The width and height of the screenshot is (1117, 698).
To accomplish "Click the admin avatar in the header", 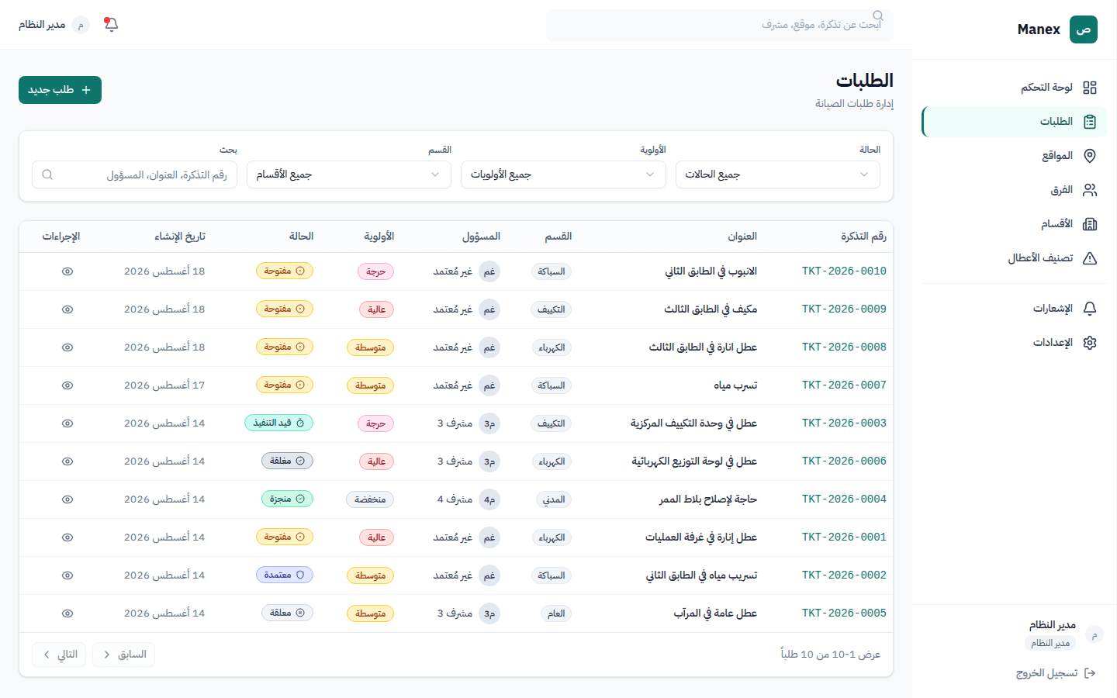I will point(81,25).
